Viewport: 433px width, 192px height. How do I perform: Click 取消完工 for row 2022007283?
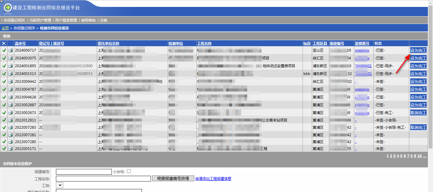click(418, 127)
